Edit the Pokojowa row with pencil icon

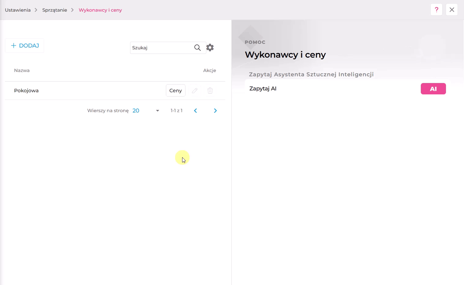(x=195, y=90)
